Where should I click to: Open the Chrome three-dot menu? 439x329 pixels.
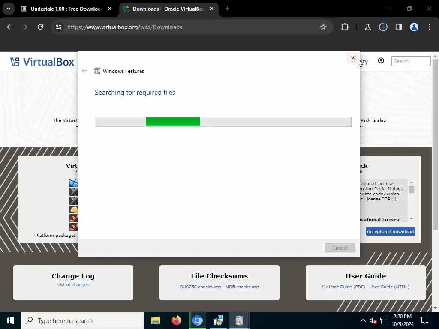[x=430, y=27]
